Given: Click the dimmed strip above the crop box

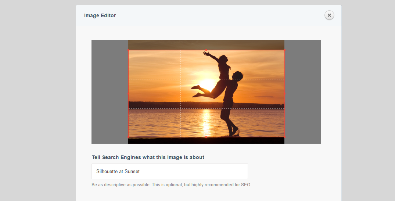Looking at the screenshot, I should pos(206,44).
